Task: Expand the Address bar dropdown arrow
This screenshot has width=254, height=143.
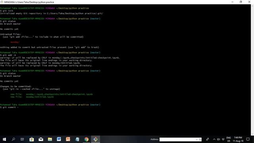Action: pyautogui.click(x=197, y=139)
